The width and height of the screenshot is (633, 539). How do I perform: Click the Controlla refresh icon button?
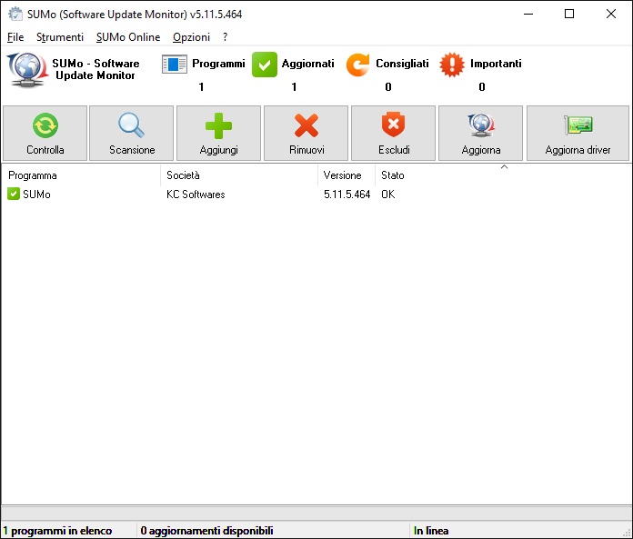pos(45,133)
